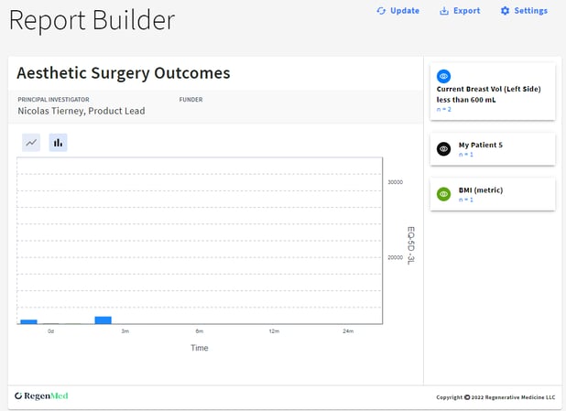Toggle visibility of BMI (metric) cohort

tap(443, 194)
